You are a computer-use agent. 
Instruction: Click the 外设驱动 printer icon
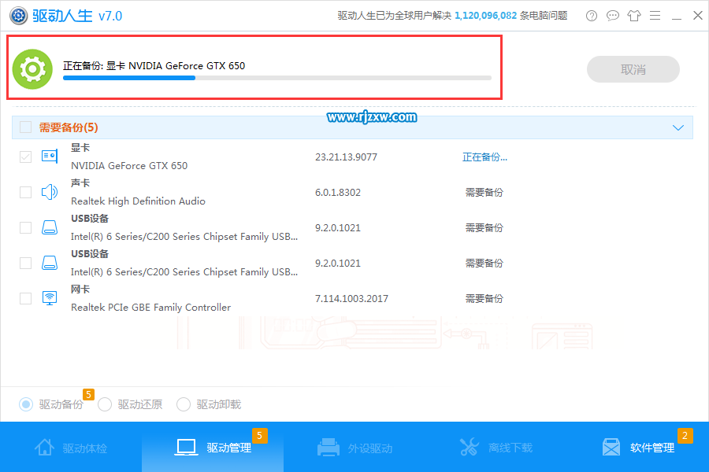click(329, 447)
